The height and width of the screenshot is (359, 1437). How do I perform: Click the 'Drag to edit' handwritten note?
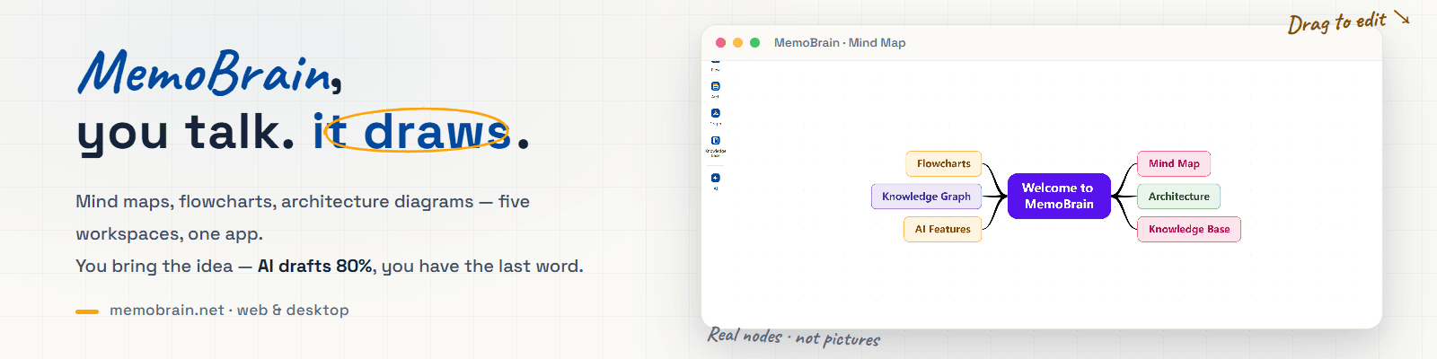(x=1337, y=22)
